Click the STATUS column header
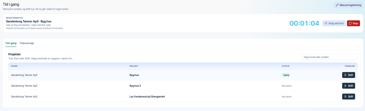This screenshot has width=365, height=111. (285, 66)
